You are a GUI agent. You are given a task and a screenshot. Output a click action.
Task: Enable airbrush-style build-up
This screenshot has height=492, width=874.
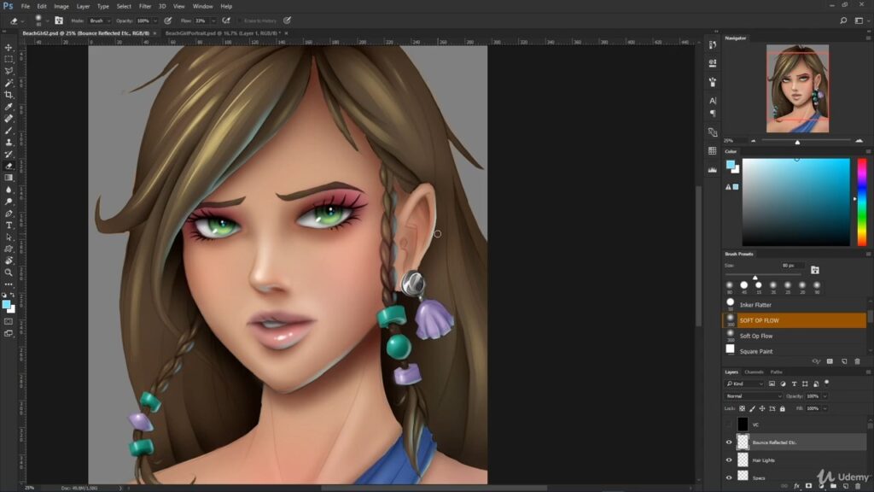pos(226,20)
